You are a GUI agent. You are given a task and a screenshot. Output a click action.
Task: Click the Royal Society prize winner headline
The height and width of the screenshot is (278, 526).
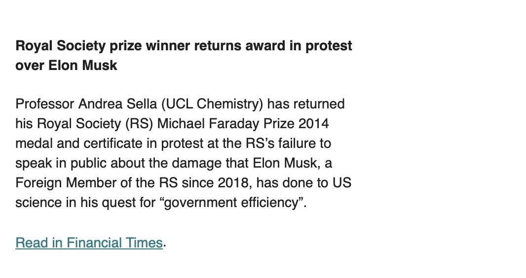184,55
